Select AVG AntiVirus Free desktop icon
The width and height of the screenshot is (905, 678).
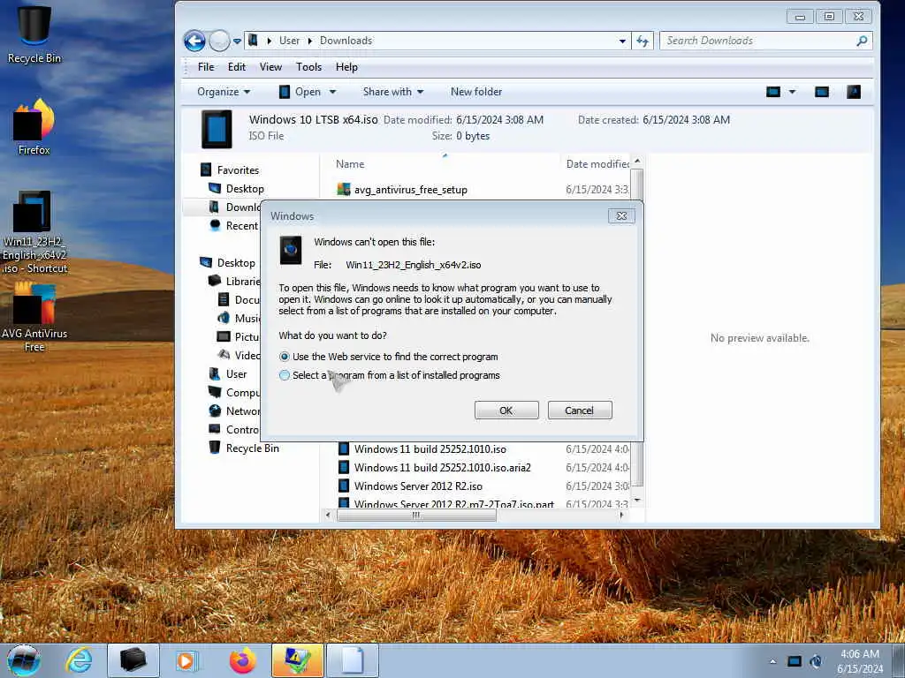click(34, 317)
